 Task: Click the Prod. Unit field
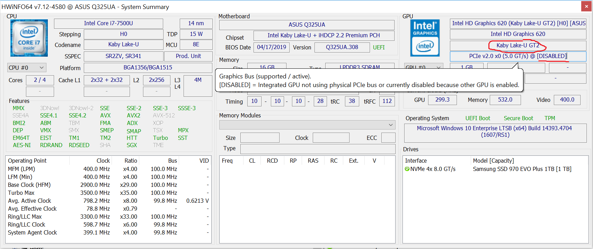tap(188, 56)
